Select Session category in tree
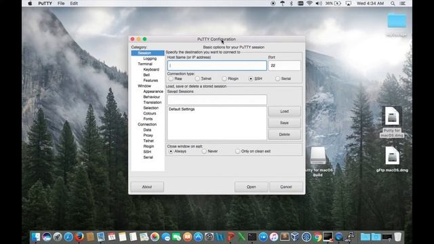The height and width of the screenshot is (244, 434). (x=148, y=53)
